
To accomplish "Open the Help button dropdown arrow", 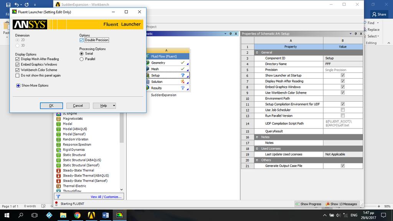I will (x=114, y=106).
